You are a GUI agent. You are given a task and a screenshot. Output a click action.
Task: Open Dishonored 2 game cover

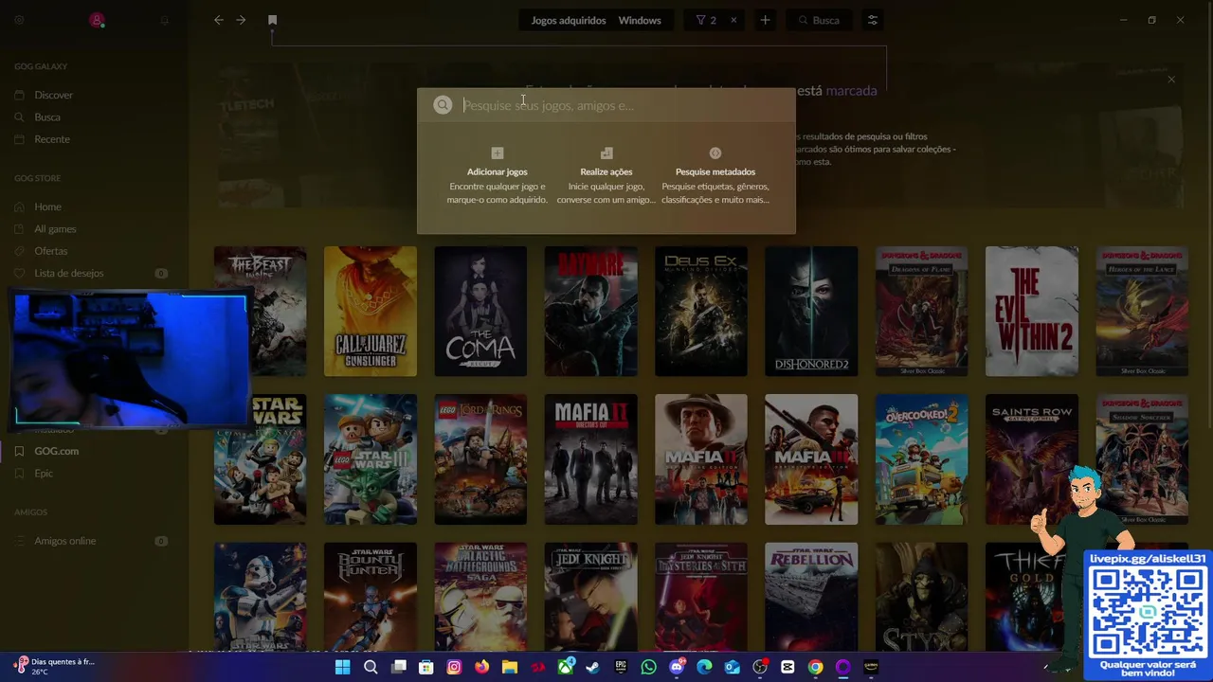[811, 312]
